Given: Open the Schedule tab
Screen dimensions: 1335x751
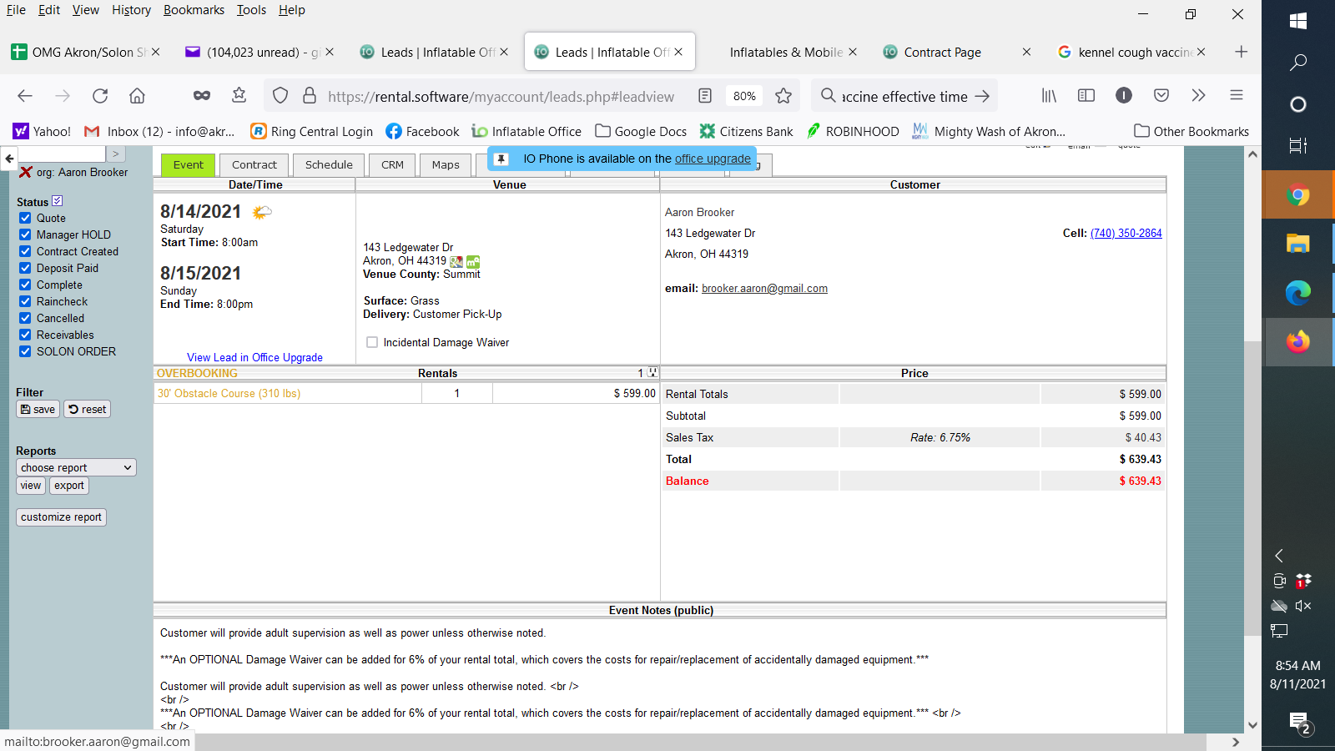Looking at the screenshot, I should click(329, 165).
